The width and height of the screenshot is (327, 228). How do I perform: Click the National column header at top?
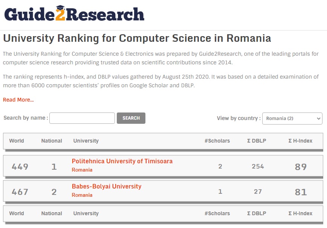[52, 141]
